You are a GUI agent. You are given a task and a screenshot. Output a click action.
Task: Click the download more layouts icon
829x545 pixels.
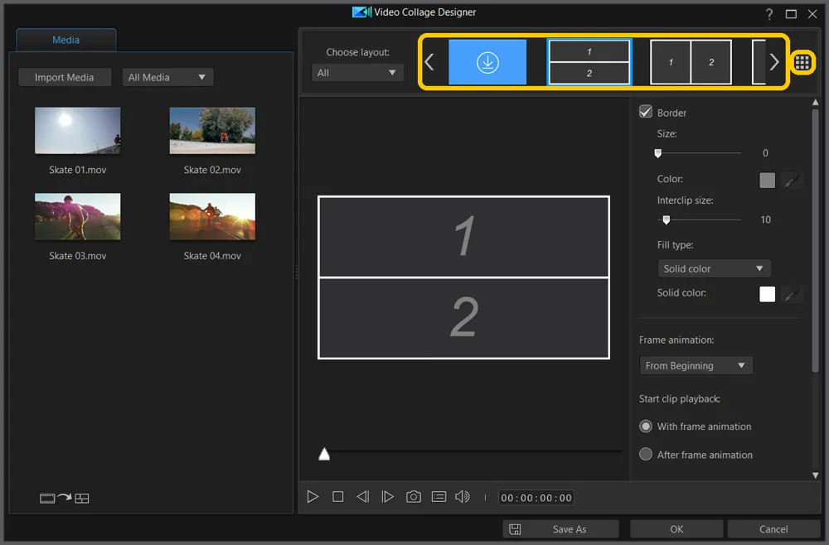(487, 62)
